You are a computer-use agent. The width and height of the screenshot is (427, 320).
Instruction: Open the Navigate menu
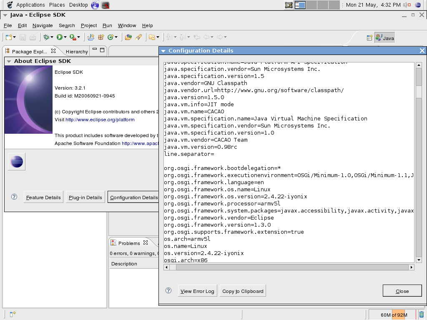tap(42, 25)
